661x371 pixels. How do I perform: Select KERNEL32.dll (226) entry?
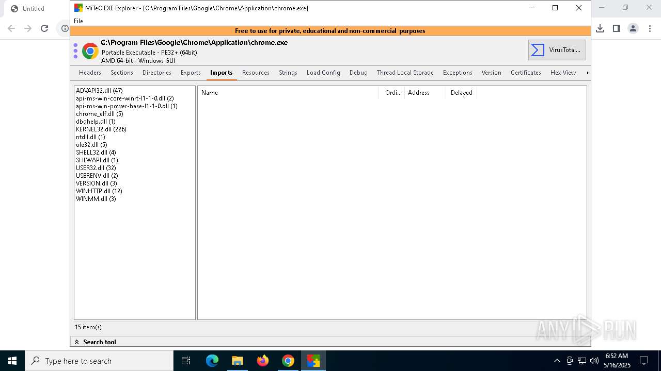pyautogui.click(x=101, y=129)
